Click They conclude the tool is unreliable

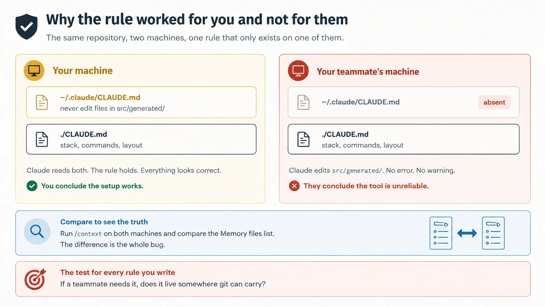[x=366, y=186]
